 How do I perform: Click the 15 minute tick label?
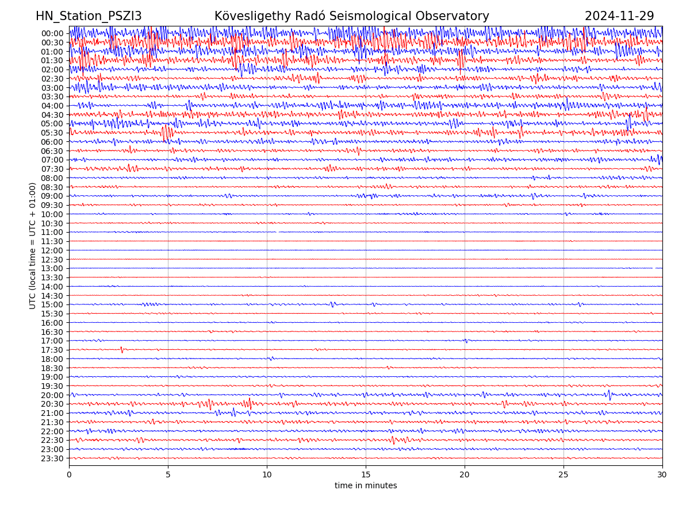(x=366, y=475)
